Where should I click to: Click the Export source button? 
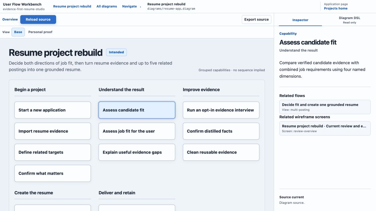click(256, 20)
